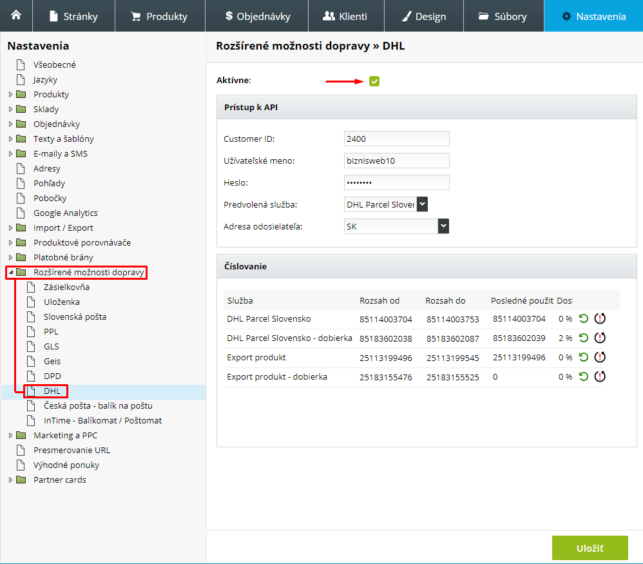Click the Rozsah do column header
Screen dimensions: 643x564
[x=445, y=300]
